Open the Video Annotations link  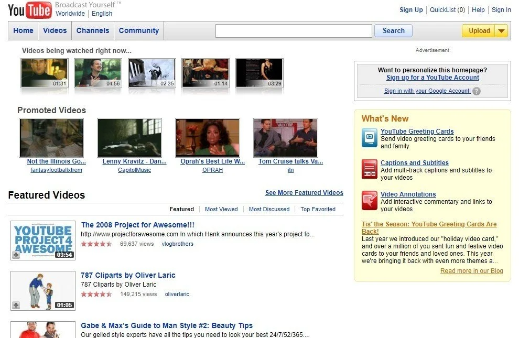[408, 194]
